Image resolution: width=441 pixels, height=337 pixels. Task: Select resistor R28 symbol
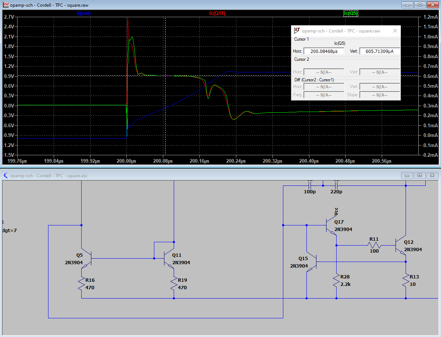[336, 280]
